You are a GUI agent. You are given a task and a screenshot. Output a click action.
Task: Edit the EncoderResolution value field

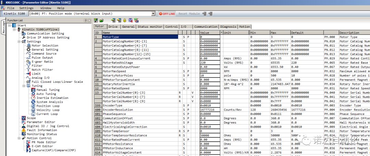(x=210, y=110)
